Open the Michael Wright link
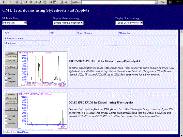Viewport: 183px width, 137px height. pyautogui.click(x=23, y=132)
